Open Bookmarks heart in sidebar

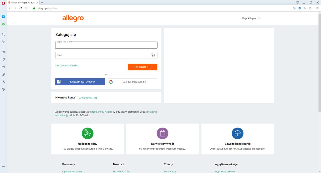[3, 59]
